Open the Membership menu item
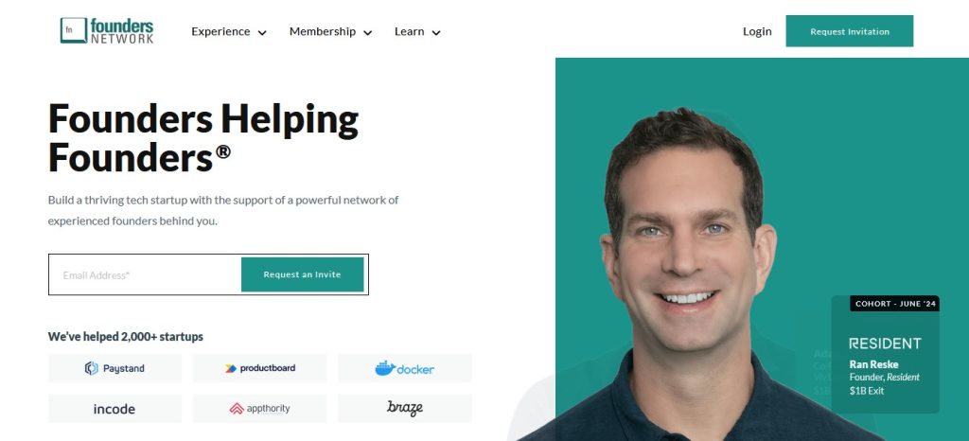The height and width of the screenshot is (441, 969). tap(323, 31)
